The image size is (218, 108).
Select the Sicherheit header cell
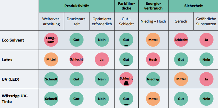point(193,6)
